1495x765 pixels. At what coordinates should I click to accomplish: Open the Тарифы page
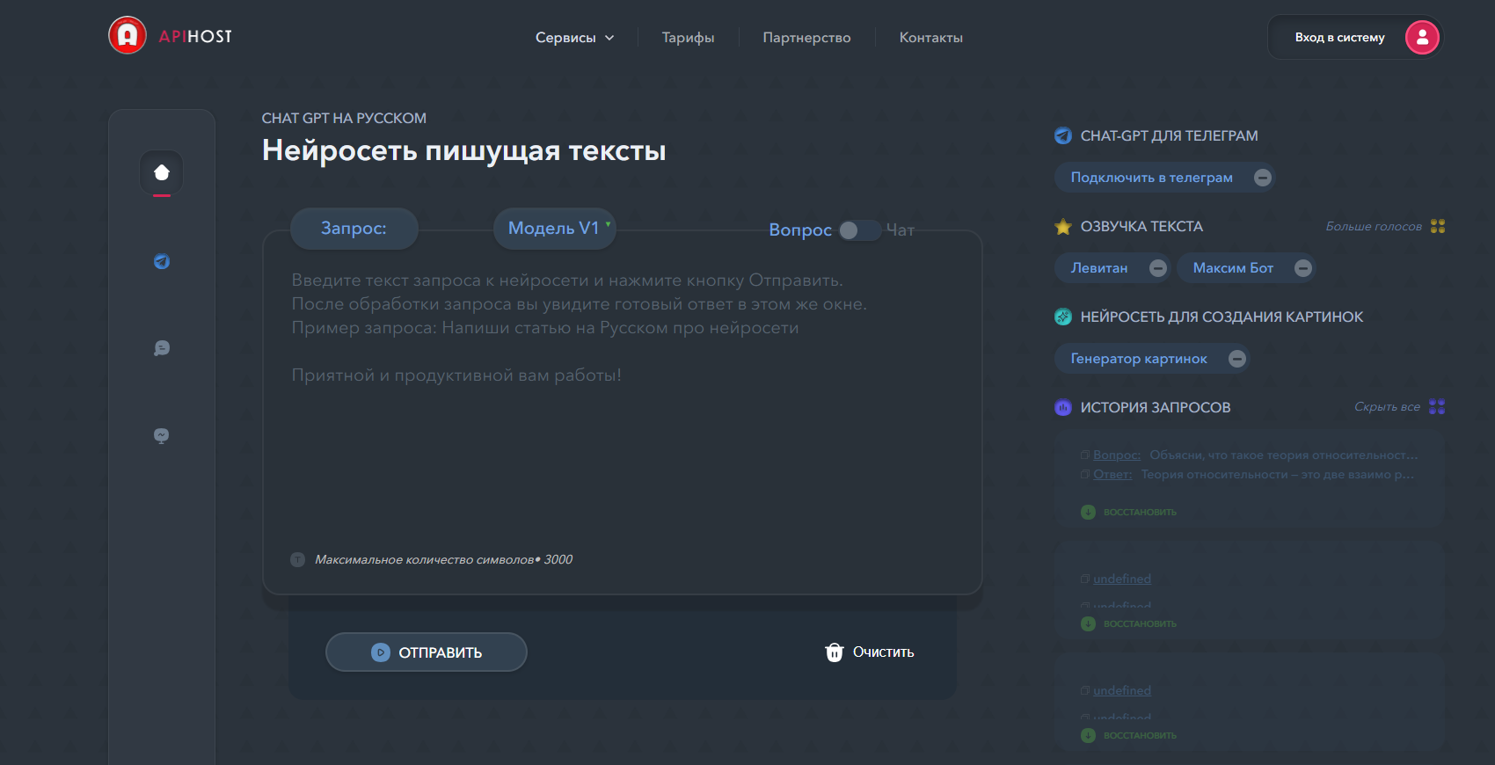point(688,38)
